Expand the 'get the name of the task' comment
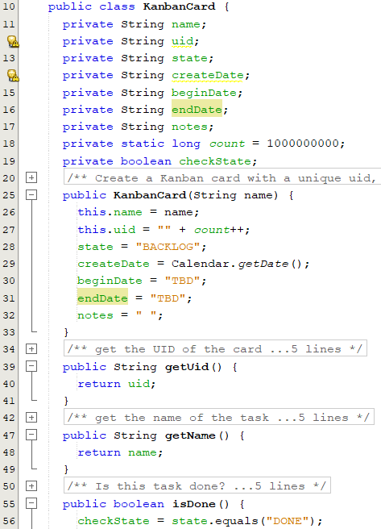Image resolution: width=381 pixels, height=529 pixels. (x=31, y=418)
